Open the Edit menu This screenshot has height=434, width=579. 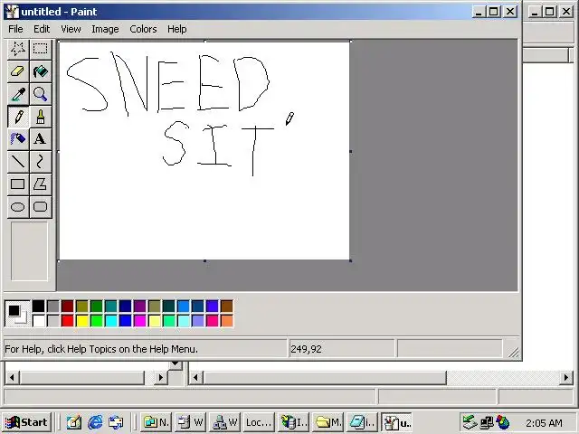click(42, 29)
